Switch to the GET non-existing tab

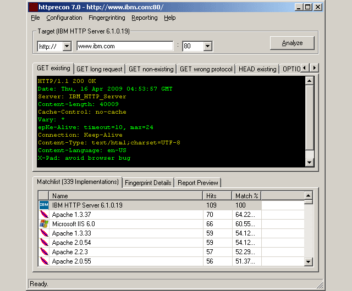[151, 69]
